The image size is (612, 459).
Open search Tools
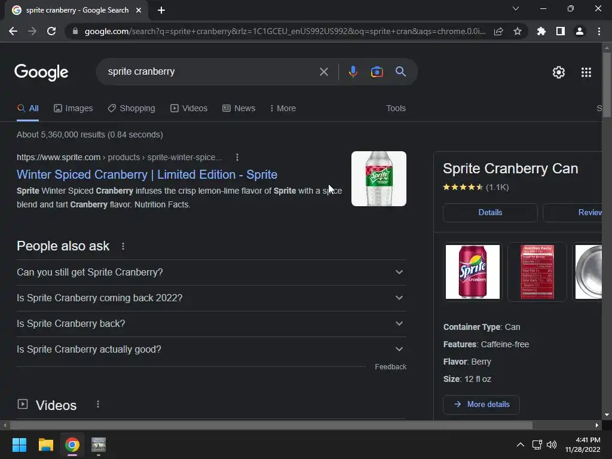click(396, 109)
